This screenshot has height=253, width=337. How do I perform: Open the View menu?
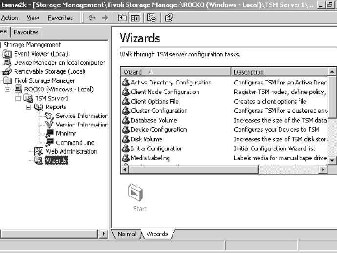[33, 18]
